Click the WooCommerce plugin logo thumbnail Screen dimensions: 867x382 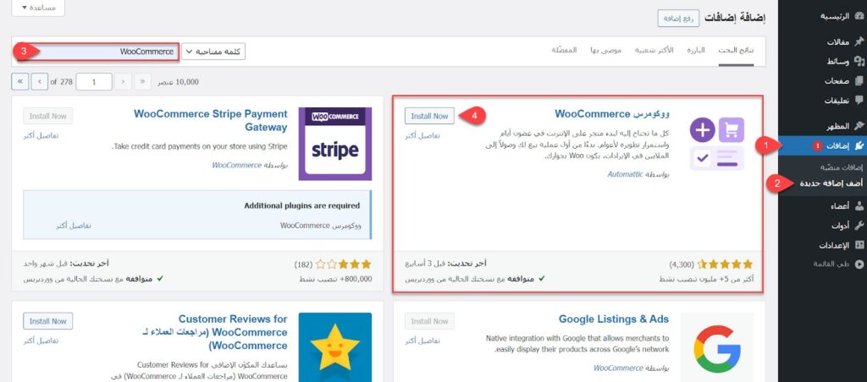[716, 144]
